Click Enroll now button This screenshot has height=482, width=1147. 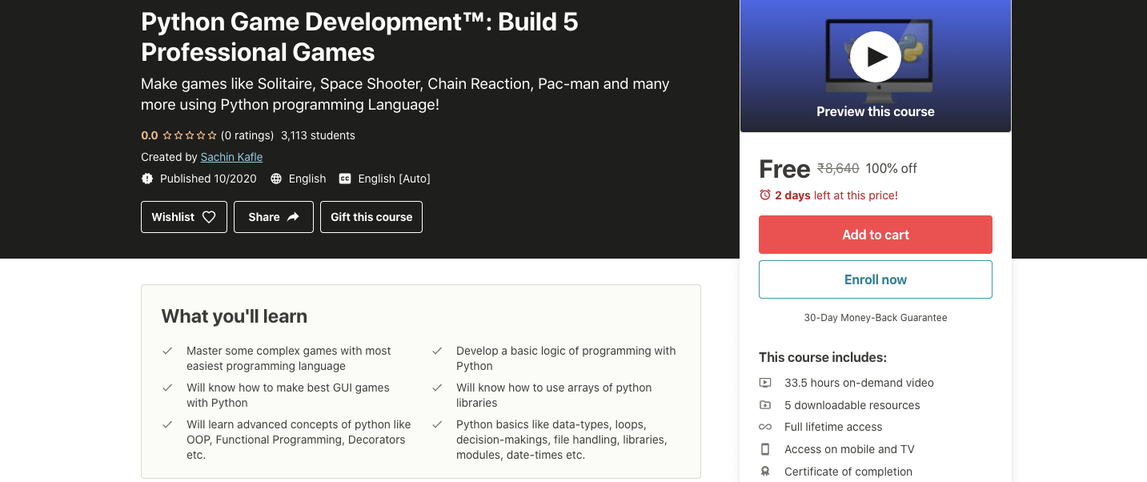876,279
